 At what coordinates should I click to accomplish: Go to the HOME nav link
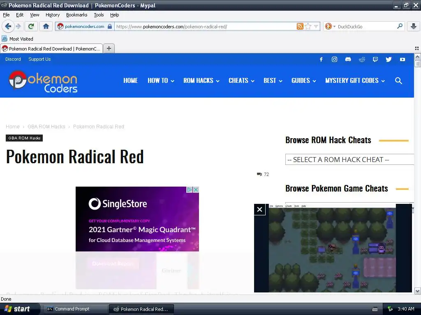(x=130, y=81)
